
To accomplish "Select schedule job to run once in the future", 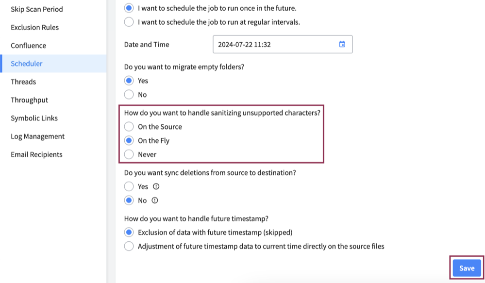I will 129,8.
